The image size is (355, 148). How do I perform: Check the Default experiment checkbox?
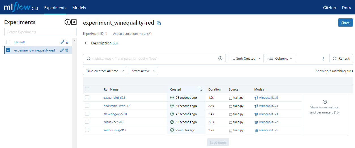pyautogui.click(x=8, y=42)
